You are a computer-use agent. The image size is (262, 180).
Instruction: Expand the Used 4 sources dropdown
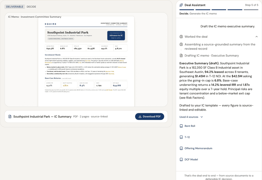[x=191, y=117]
